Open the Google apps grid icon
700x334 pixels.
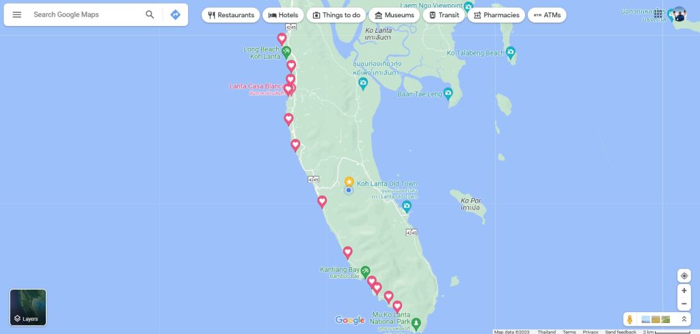pyautogui.click(x=658, y=14)
